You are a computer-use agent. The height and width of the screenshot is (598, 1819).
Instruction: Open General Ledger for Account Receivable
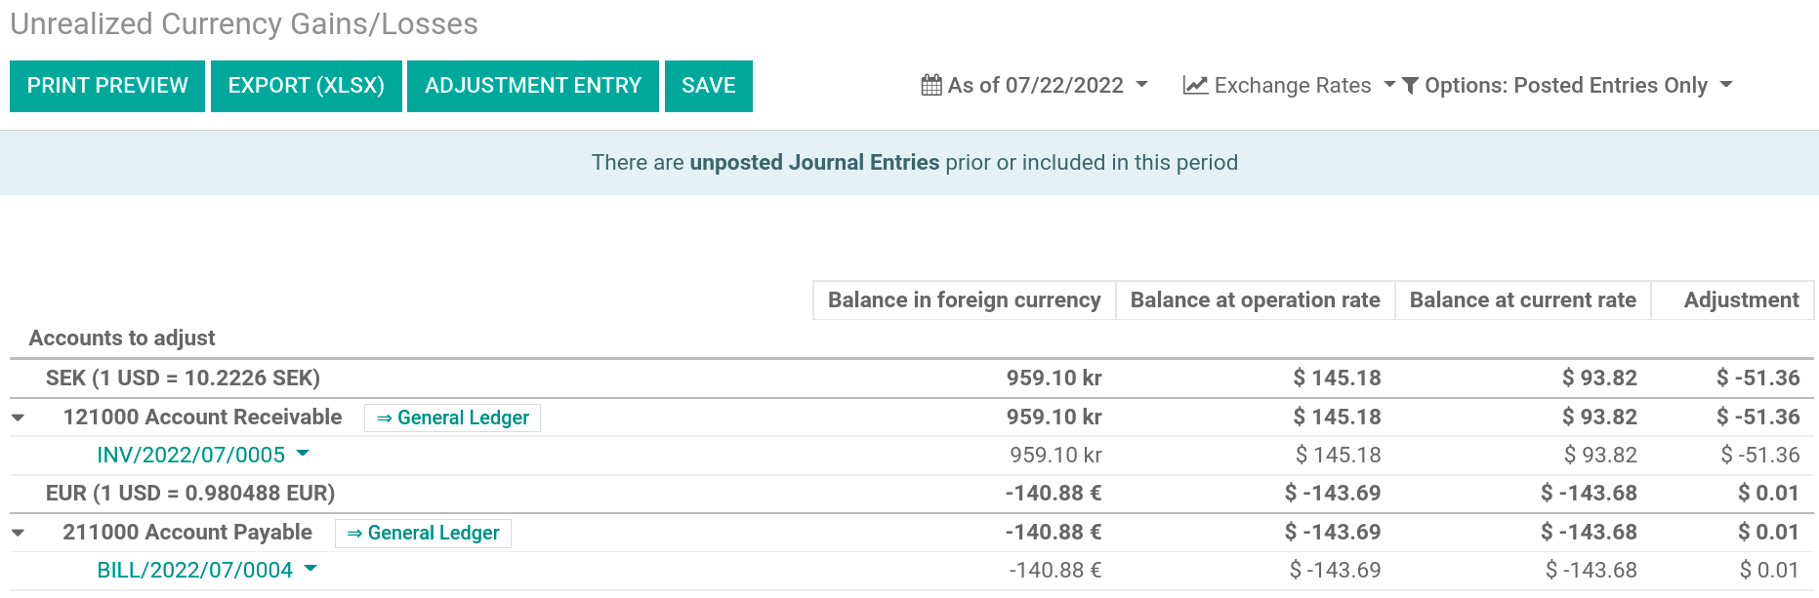point(451,417)
